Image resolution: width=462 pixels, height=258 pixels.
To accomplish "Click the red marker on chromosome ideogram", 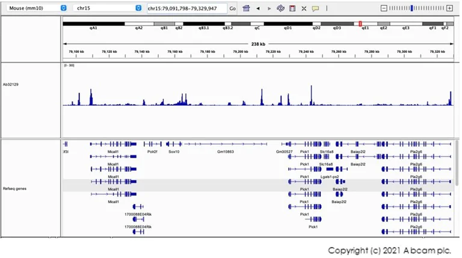I will [x=360, y=23].
